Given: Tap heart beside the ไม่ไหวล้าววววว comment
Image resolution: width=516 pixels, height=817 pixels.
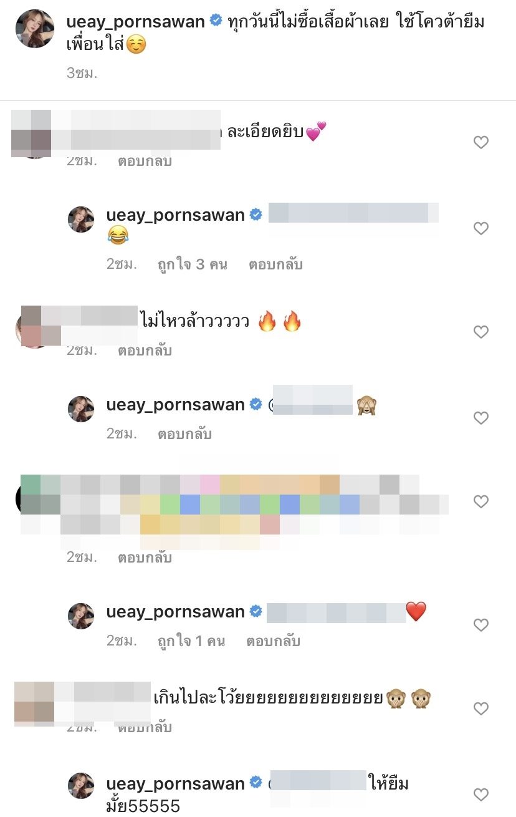Looking at the screenshot, I should (x=480, y=332).
